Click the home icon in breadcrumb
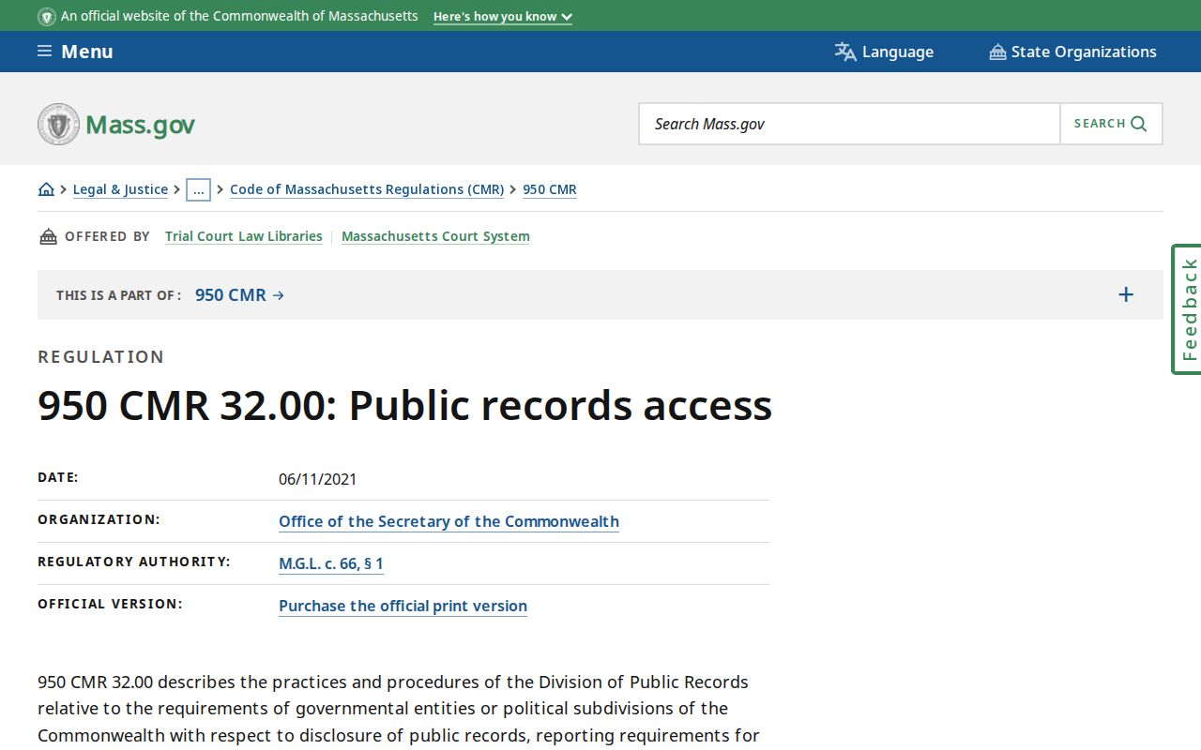 (46, 189)
